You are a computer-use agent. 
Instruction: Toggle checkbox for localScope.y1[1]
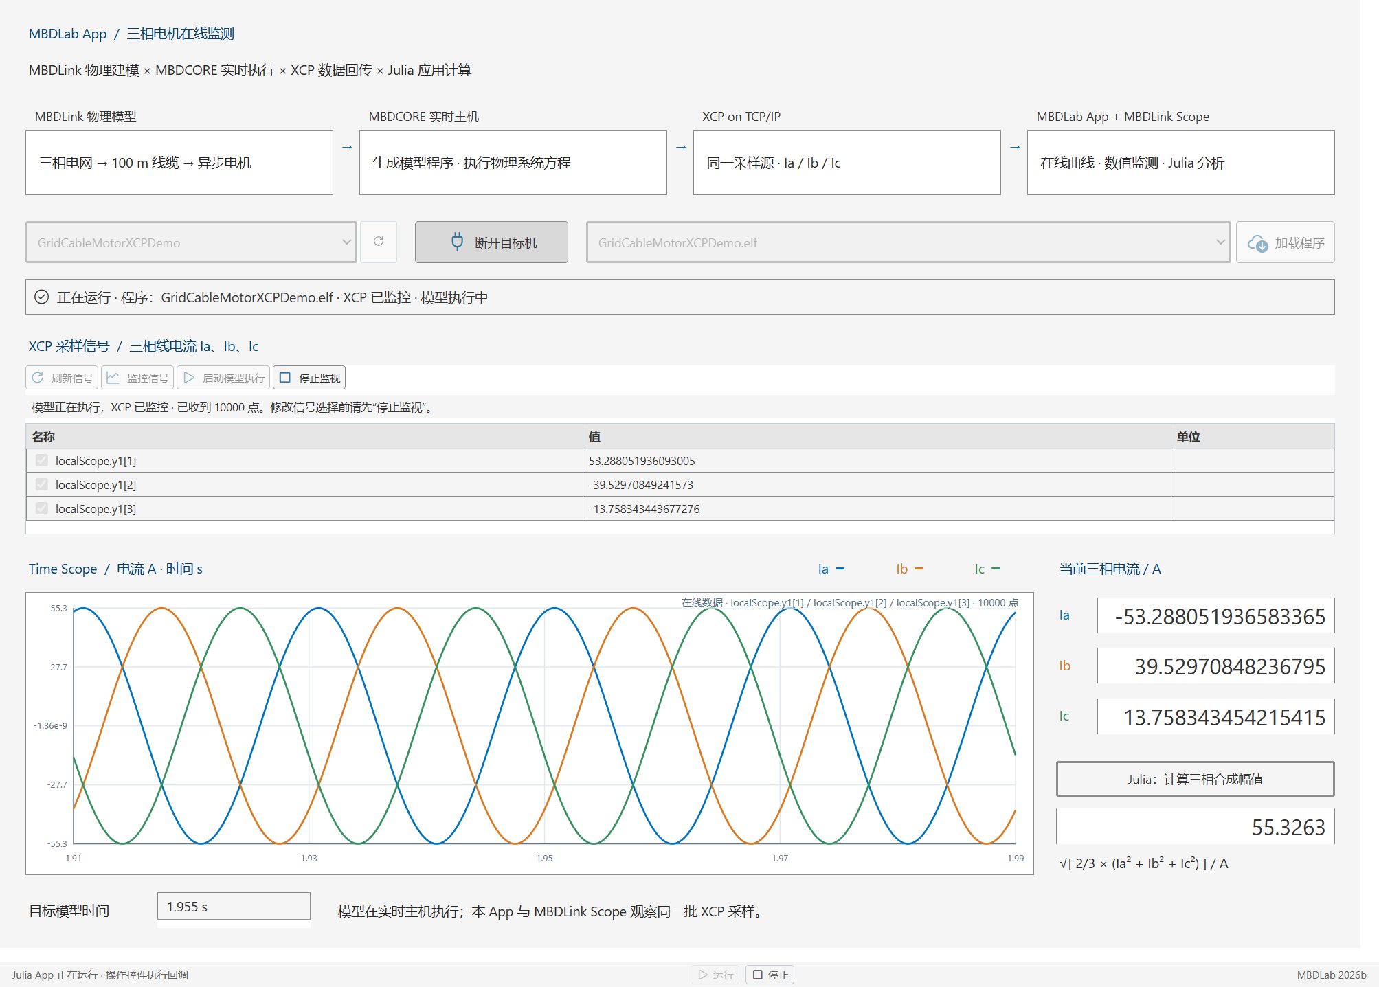coord(42,460)
